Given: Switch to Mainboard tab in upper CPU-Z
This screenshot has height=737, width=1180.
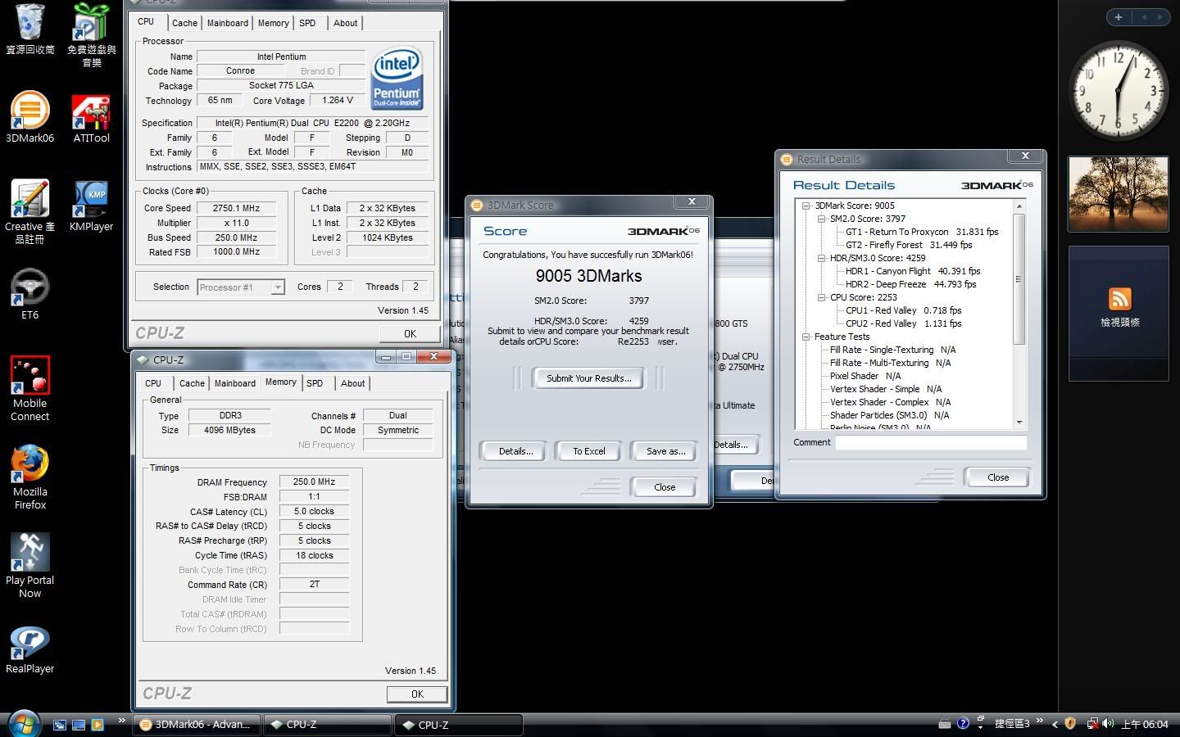Looking at the screenshot, I should (x=228, y=23).
